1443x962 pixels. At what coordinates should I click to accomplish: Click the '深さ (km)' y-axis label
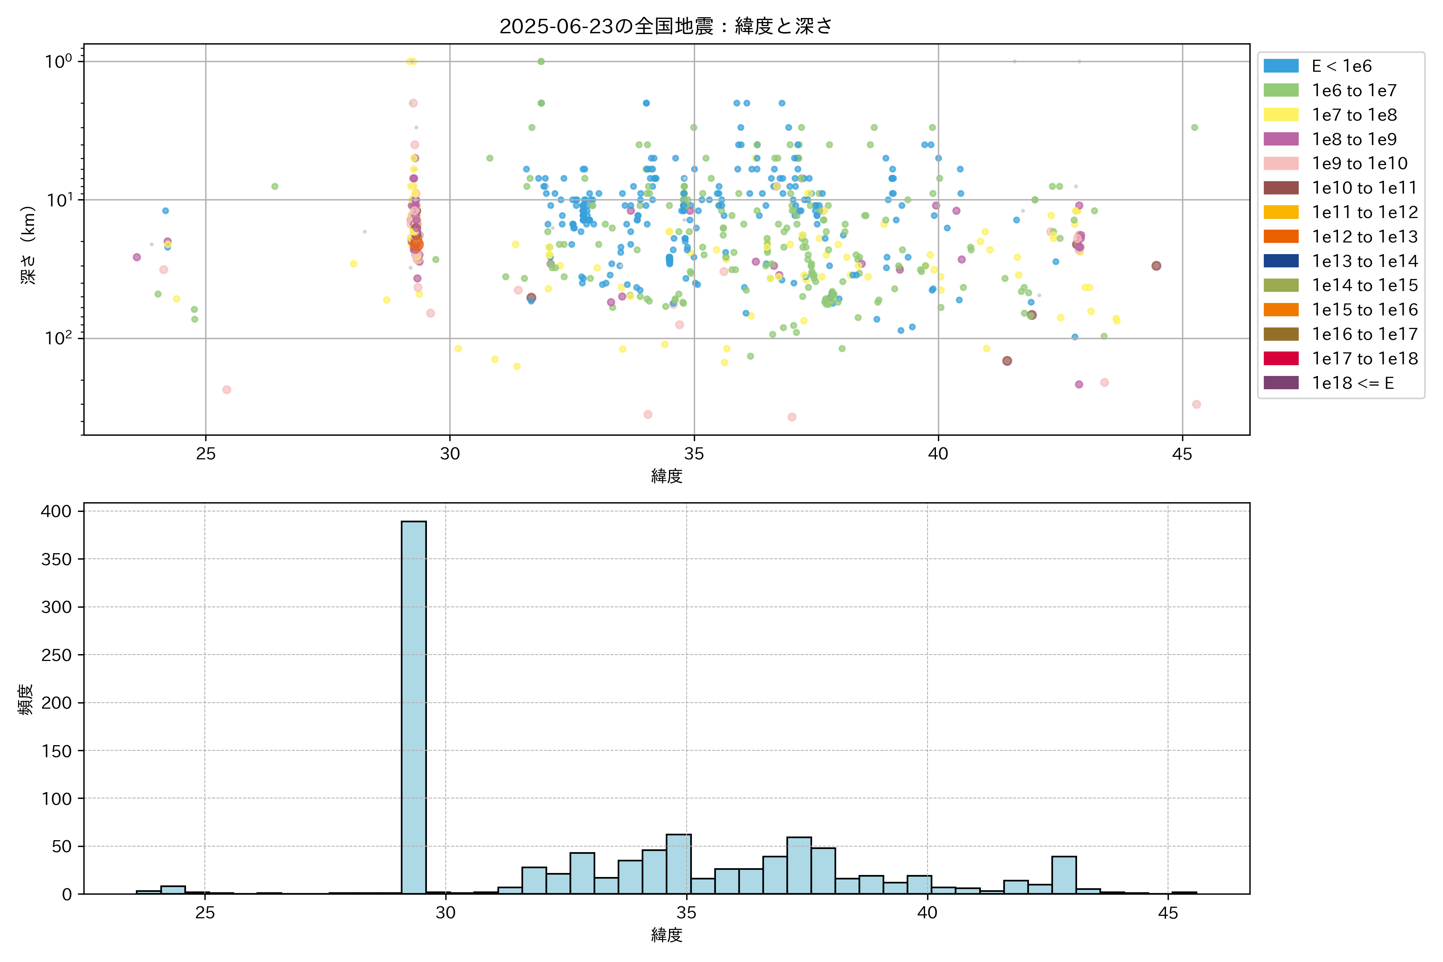28,245
